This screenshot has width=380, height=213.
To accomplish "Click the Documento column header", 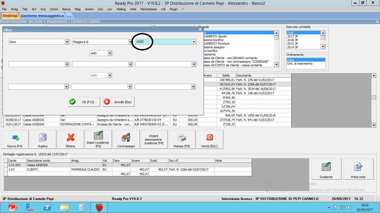I will coord(263,75).
